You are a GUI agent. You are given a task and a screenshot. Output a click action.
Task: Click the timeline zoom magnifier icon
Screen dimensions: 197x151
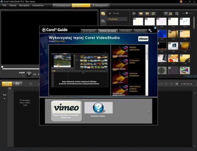point(166,84)
